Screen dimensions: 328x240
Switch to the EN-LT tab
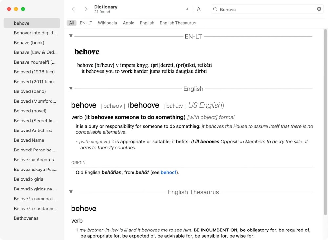point(86,23)
